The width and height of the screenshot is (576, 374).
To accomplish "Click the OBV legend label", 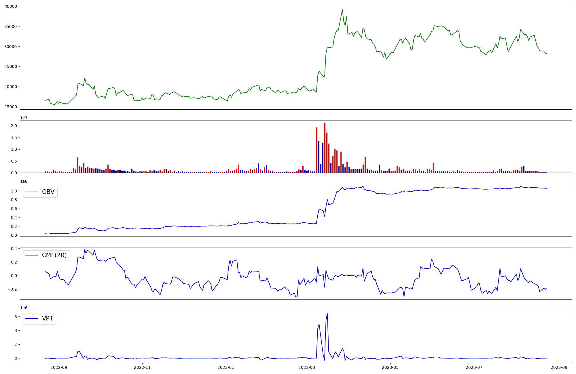I will [48, 192].
